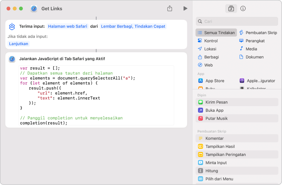Add Buka App action
Viewport: 282px width, 185px height.
[x=237, y=110]
